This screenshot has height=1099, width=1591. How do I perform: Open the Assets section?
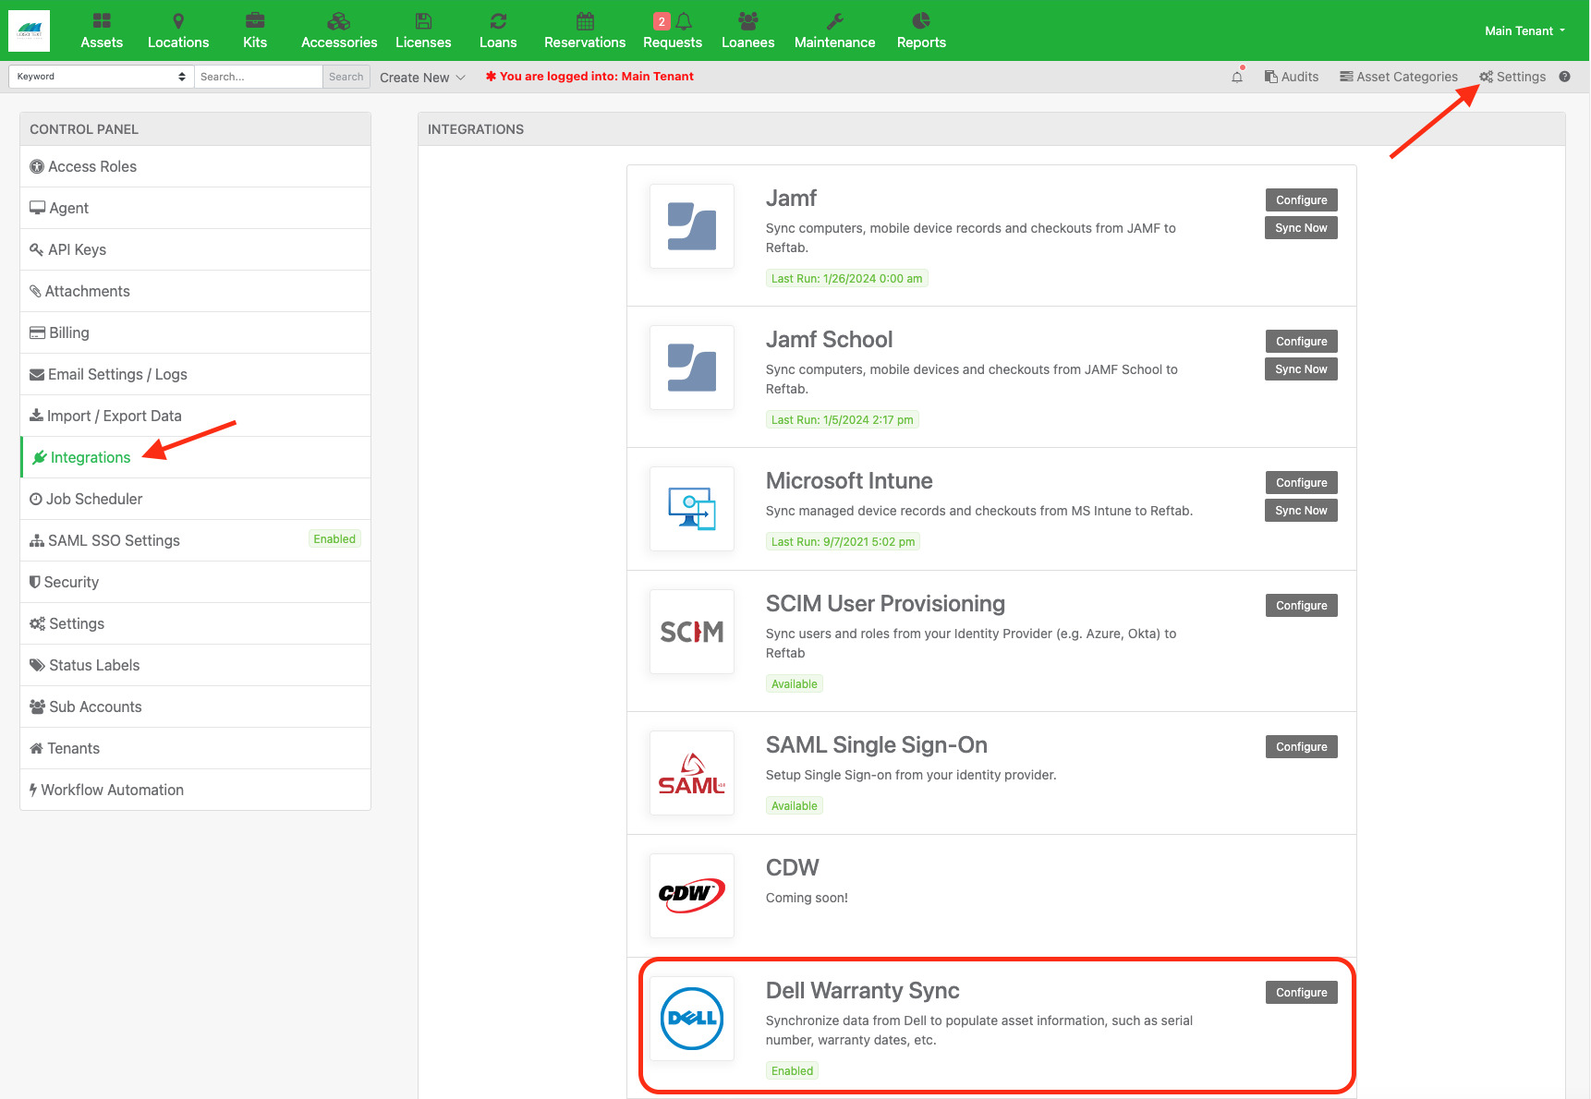(x=102, y=30)
